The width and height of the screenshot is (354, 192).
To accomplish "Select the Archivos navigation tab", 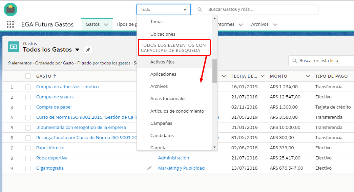I will (x=260, y=24).
